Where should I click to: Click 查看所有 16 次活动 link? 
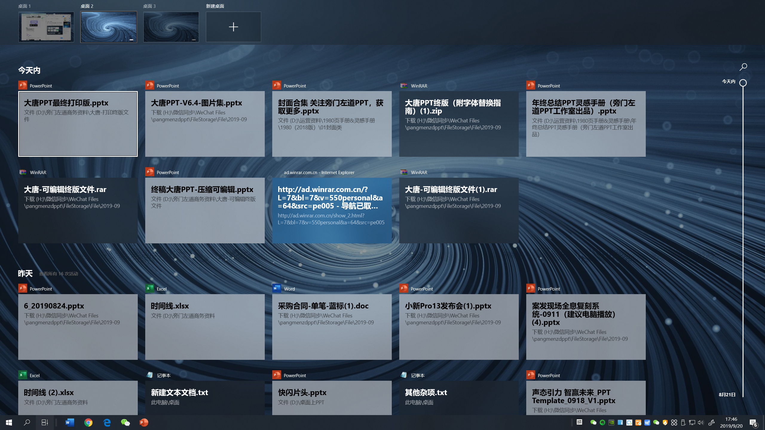tap(59, 274)
